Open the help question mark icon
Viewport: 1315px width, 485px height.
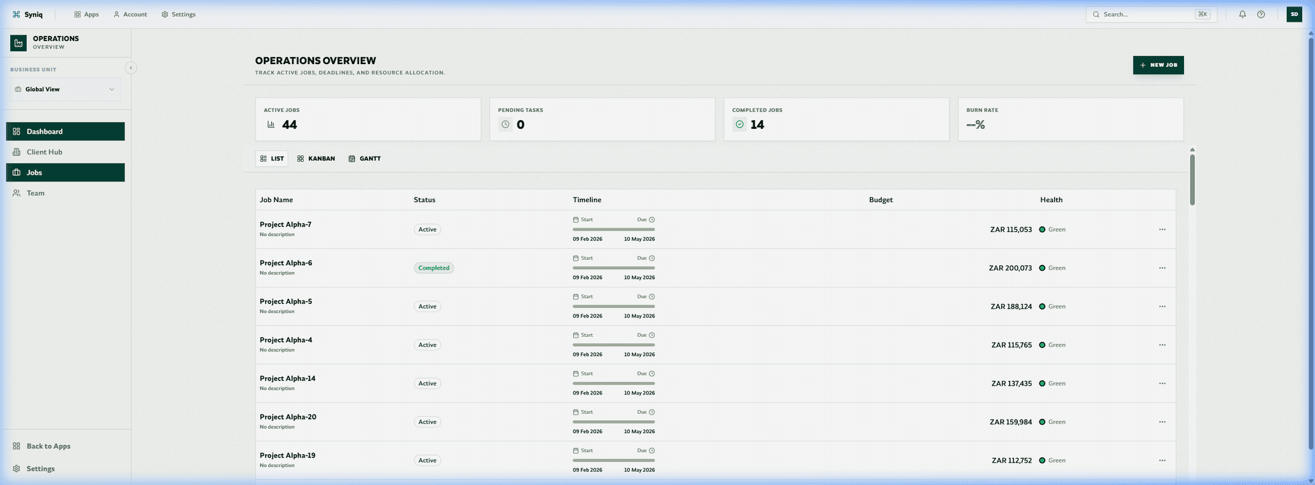coord(1261,14)
